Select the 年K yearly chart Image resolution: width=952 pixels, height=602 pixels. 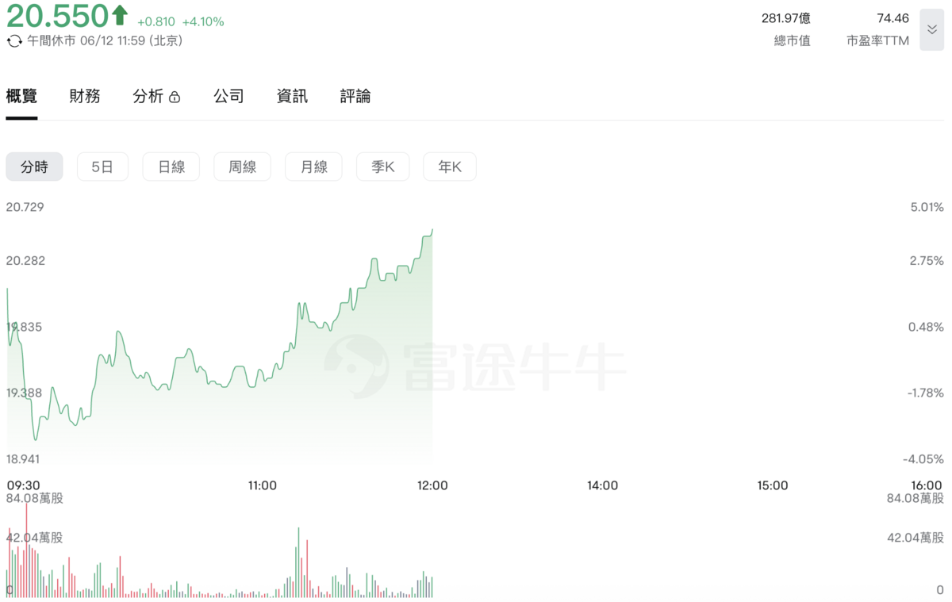(450, 167)
